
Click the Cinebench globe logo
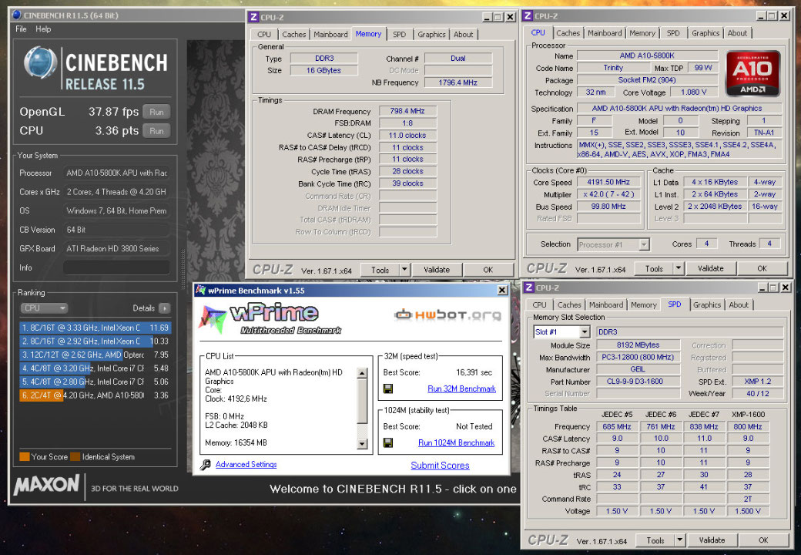pos(40,62)
